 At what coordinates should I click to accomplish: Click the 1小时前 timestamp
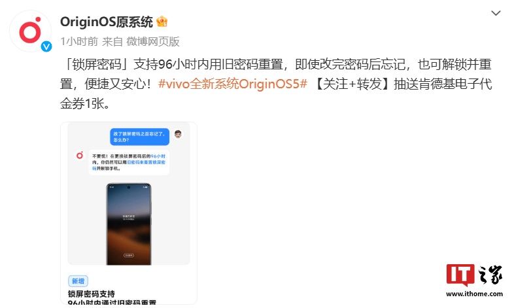[79, 41]
